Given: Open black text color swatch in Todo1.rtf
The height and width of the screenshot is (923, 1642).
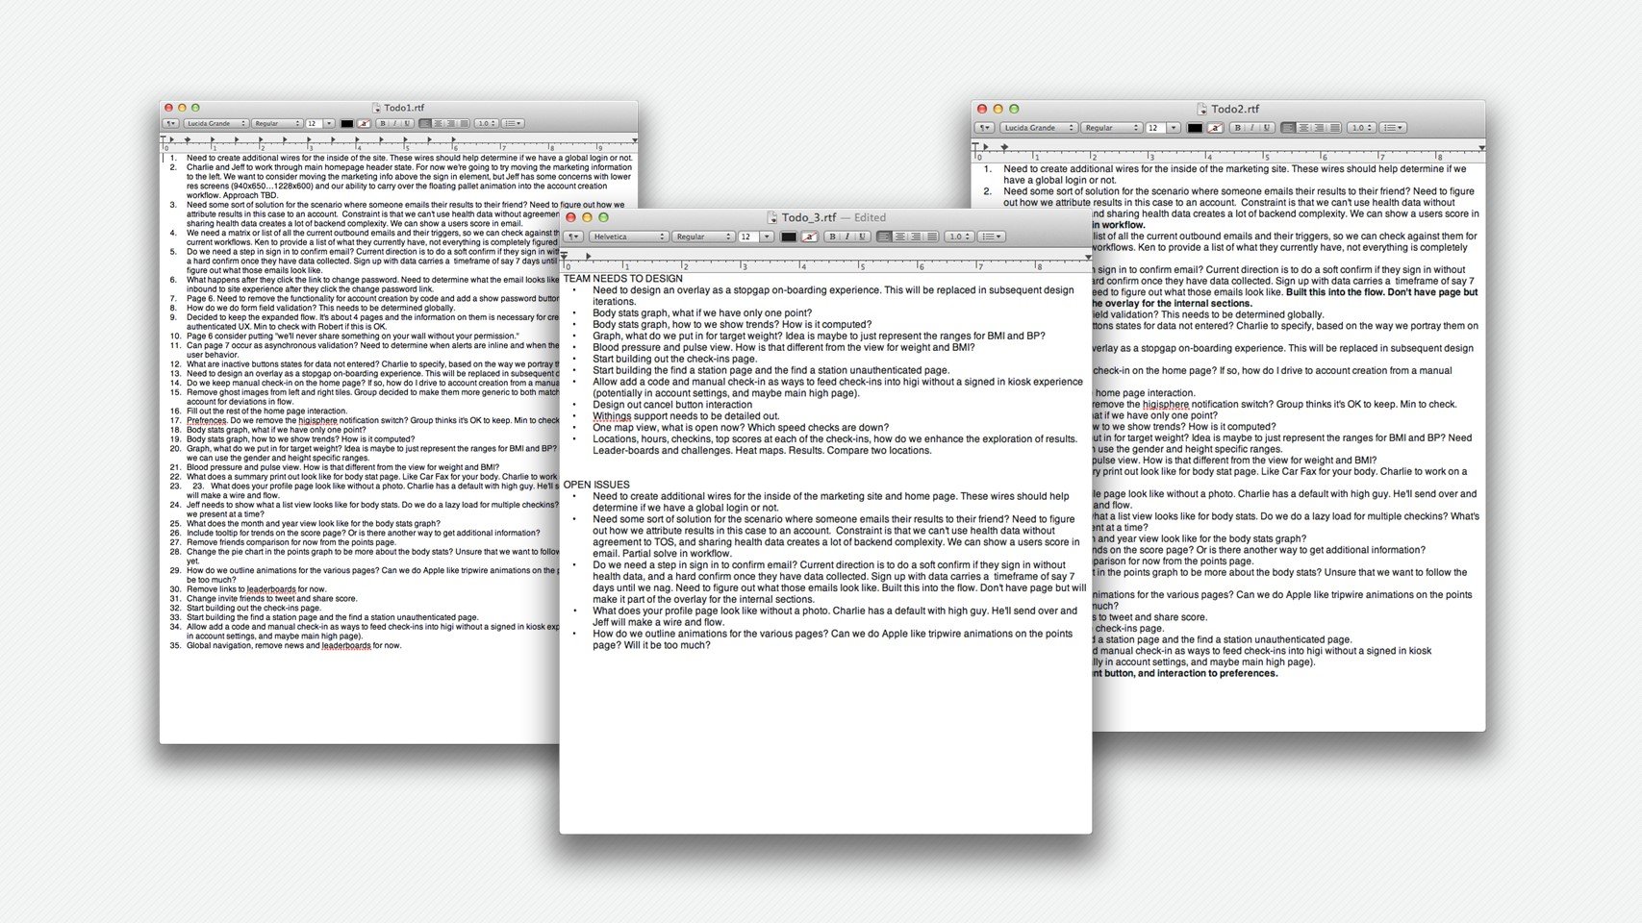Looking at the screenshot, I should [x=347, y=123].
